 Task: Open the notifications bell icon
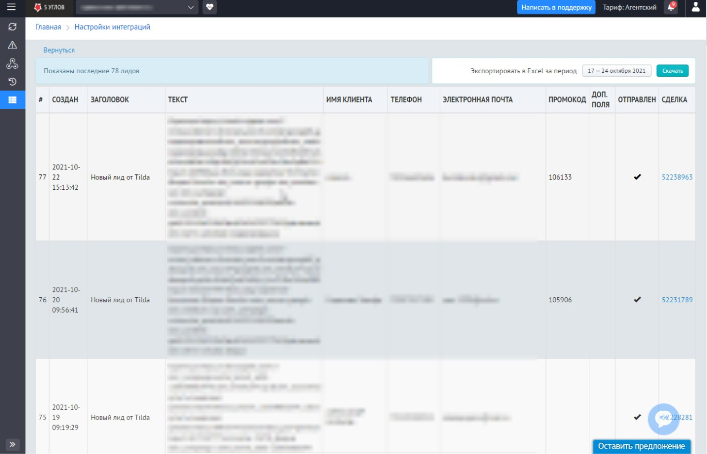pyautogui.click(x=670, y=7)
